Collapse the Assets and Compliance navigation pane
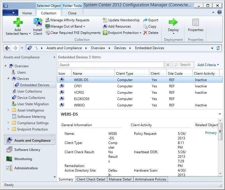The image size is (225, 190). 54,57
